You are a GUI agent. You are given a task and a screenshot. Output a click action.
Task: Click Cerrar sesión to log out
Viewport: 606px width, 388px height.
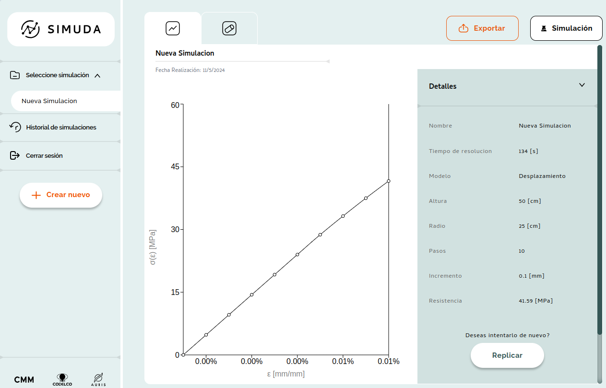click(44, 155)
